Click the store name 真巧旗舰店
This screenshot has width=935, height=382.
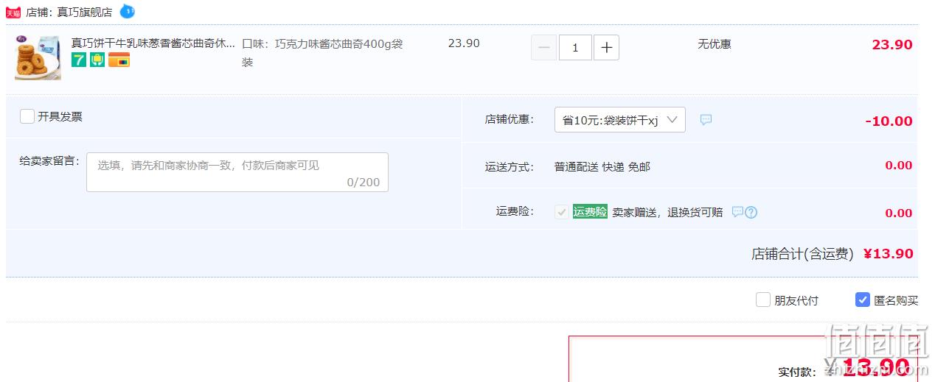(85, 12)
